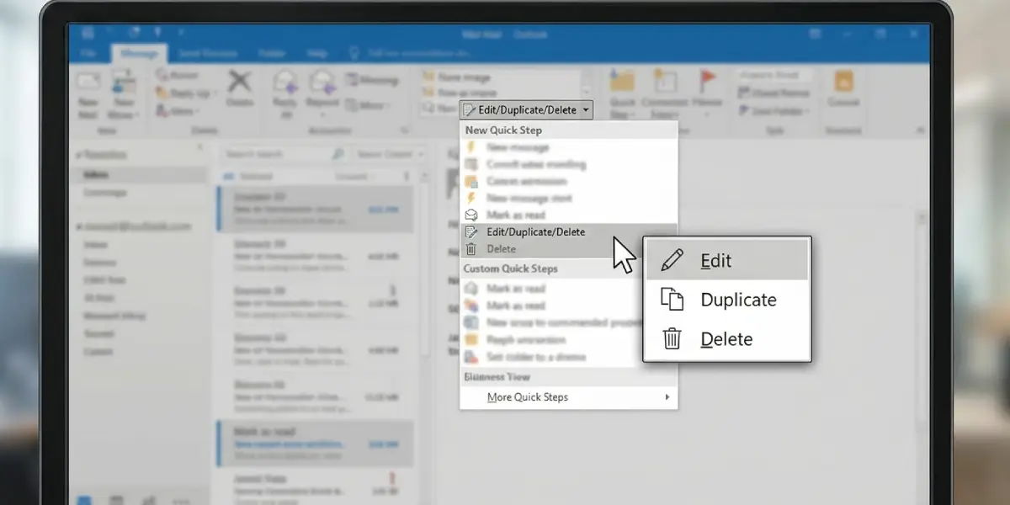Screen dimensions: 1010x505
Task: Click the mail list search field
Action: (x=284, y=154)
